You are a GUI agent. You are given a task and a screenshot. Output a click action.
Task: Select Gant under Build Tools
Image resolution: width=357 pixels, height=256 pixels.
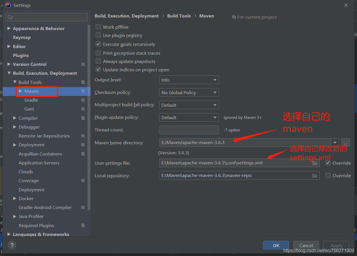tap(29, 109)
